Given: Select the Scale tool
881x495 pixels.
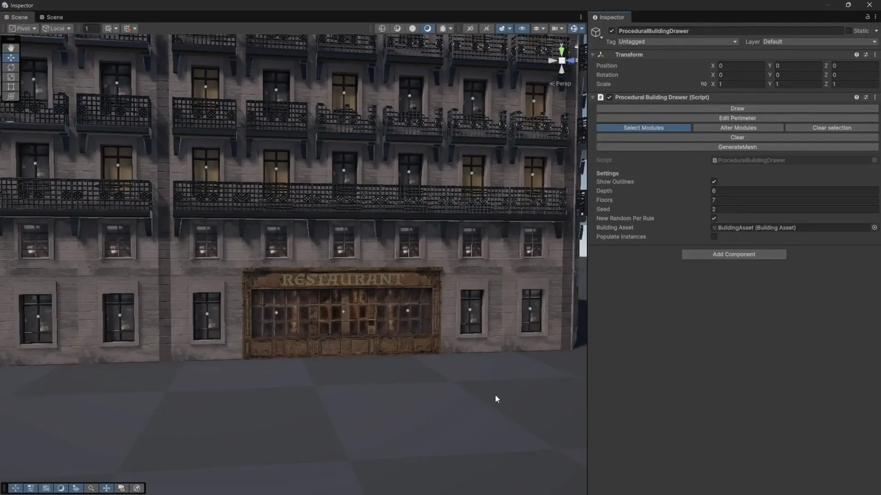Looking at the screenshot, I should pos(11,77).
